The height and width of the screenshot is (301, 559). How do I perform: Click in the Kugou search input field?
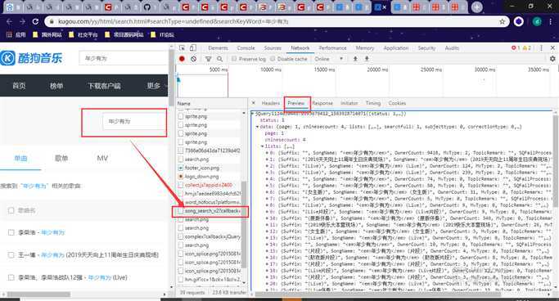123,58
